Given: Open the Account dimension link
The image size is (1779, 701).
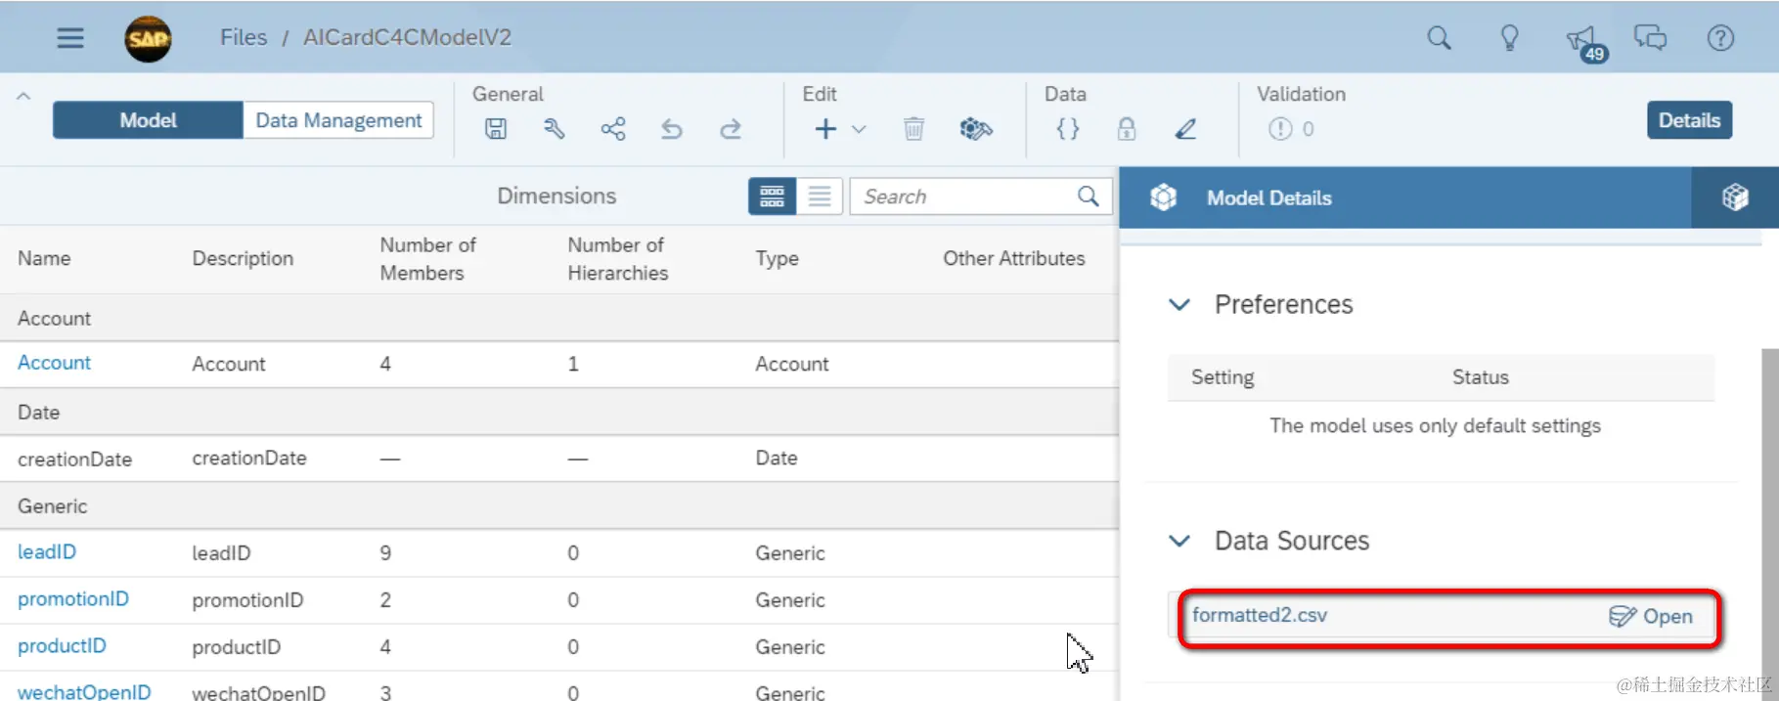Looking at the screenshot, I should point(54,363).
